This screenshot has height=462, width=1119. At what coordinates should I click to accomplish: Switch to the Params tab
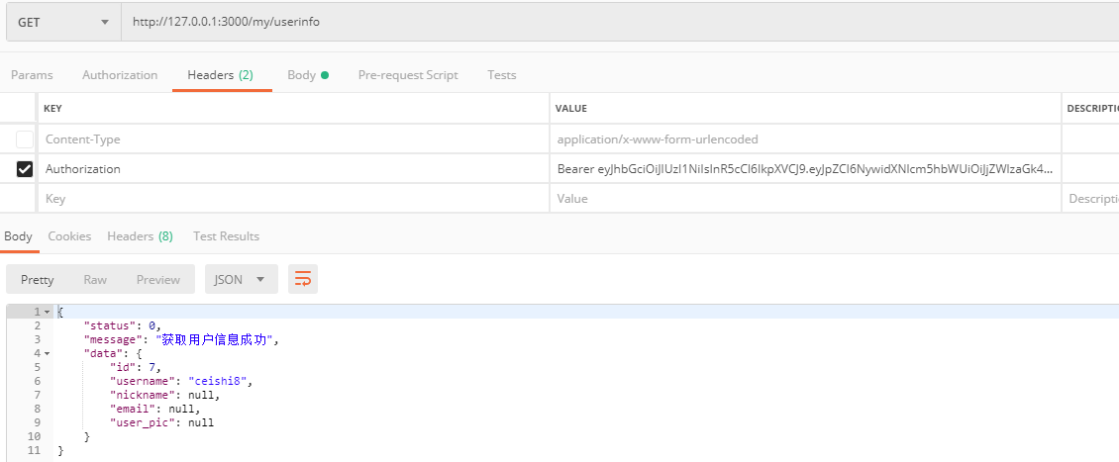pyautogui.click(x=32, y=75)
